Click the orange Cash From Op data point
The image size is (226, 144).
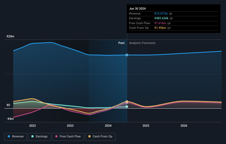pos(127,102)
